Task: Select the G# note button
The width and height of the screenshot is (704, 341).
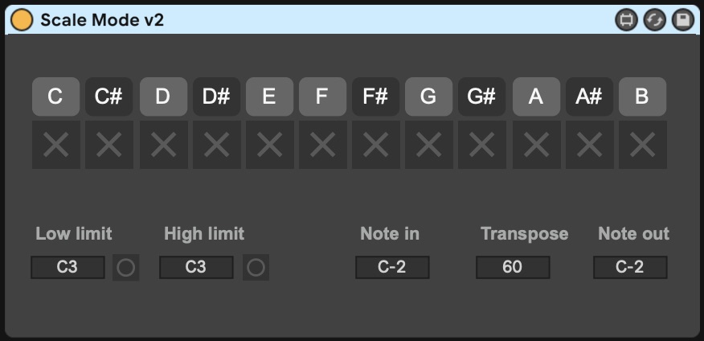Action: click(x=481, y=97)
